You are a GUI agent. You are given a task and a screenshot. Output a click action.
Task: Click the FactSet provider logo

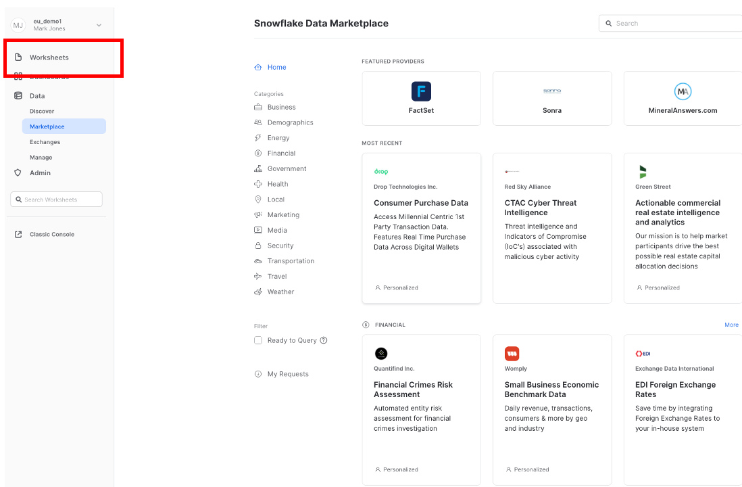421,91
